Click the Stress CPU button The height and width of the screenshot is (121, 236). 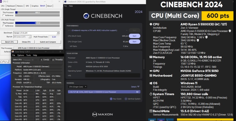(x=26, y=42)
